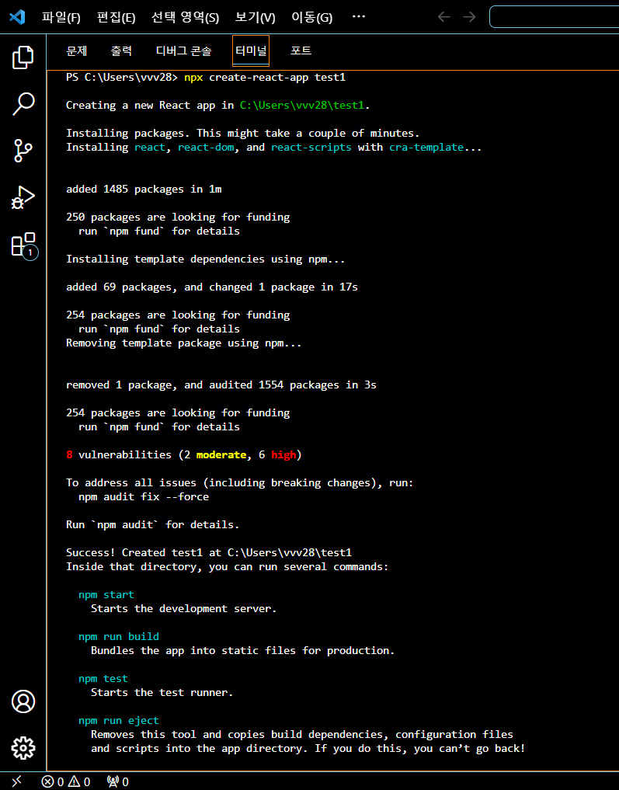Click the 'Success! Created test1' line
This screenshot has height=790, width=619.
(209, 552)
